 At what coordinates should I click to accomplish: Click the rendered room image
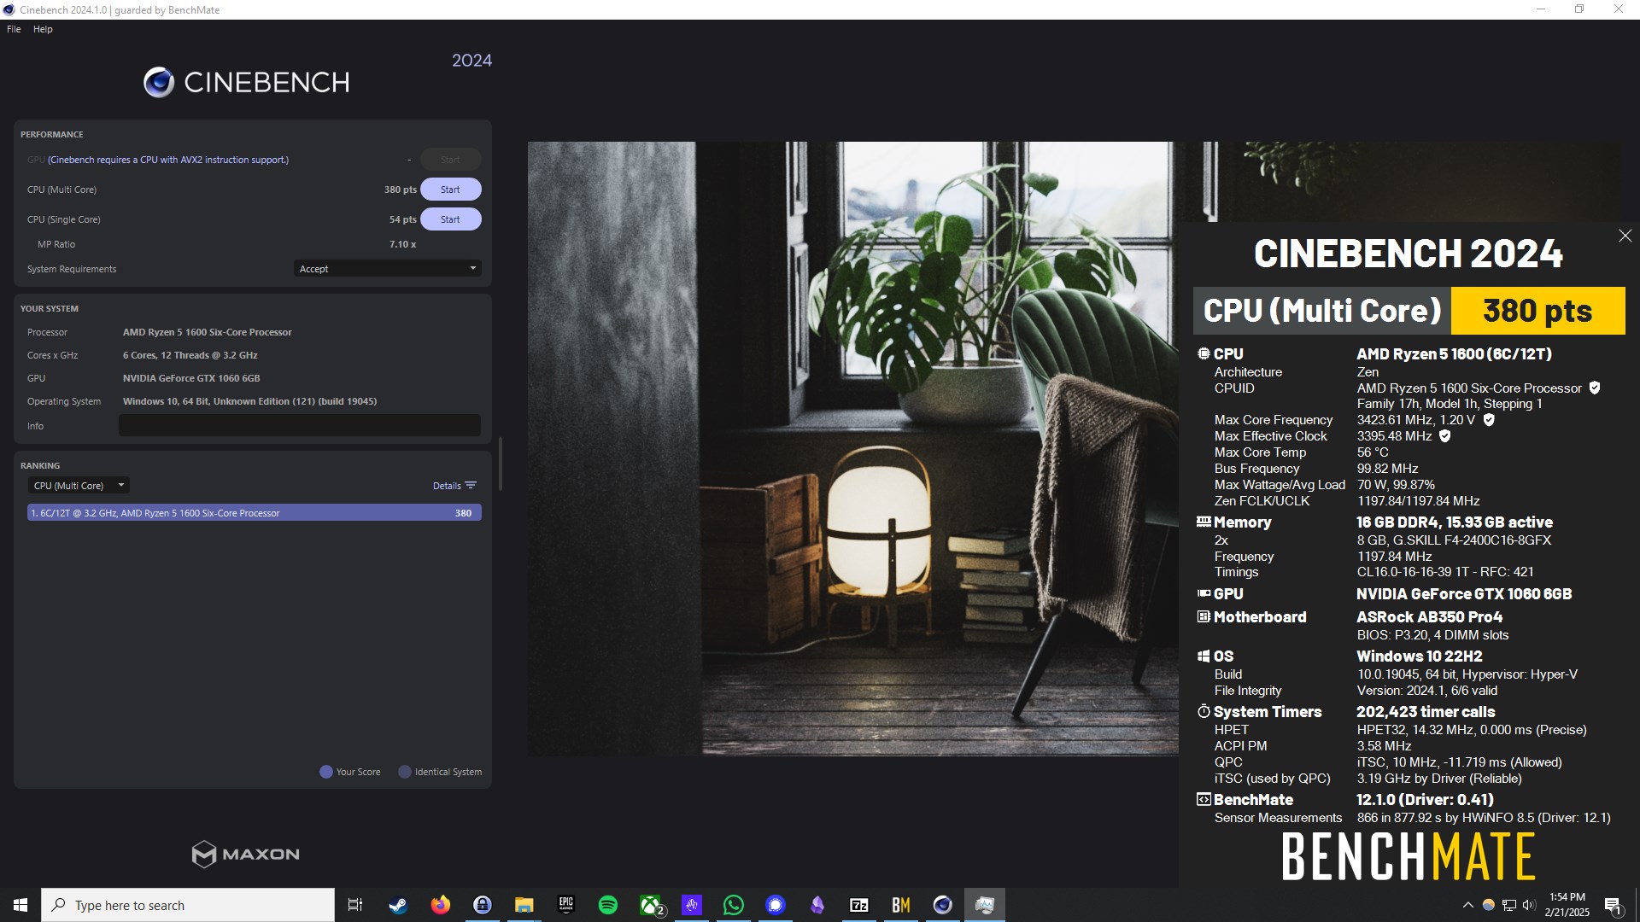[852, 448]
